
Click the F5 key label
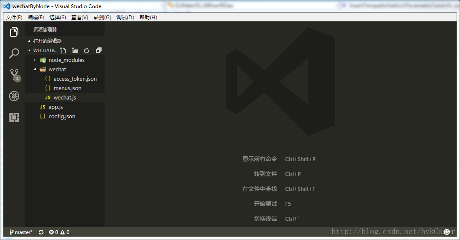(x=288, y=204)
